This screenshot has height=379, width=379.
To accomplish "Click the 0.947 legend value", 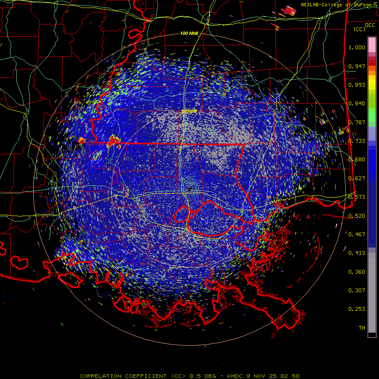I will pos(357,66).
